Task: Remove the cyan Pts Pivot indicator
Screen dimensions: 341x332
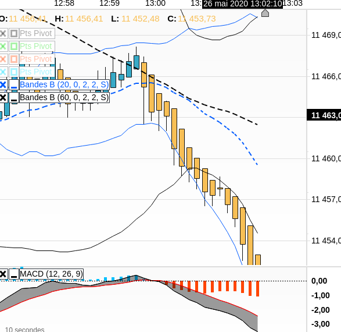Action: click(3, 72)
